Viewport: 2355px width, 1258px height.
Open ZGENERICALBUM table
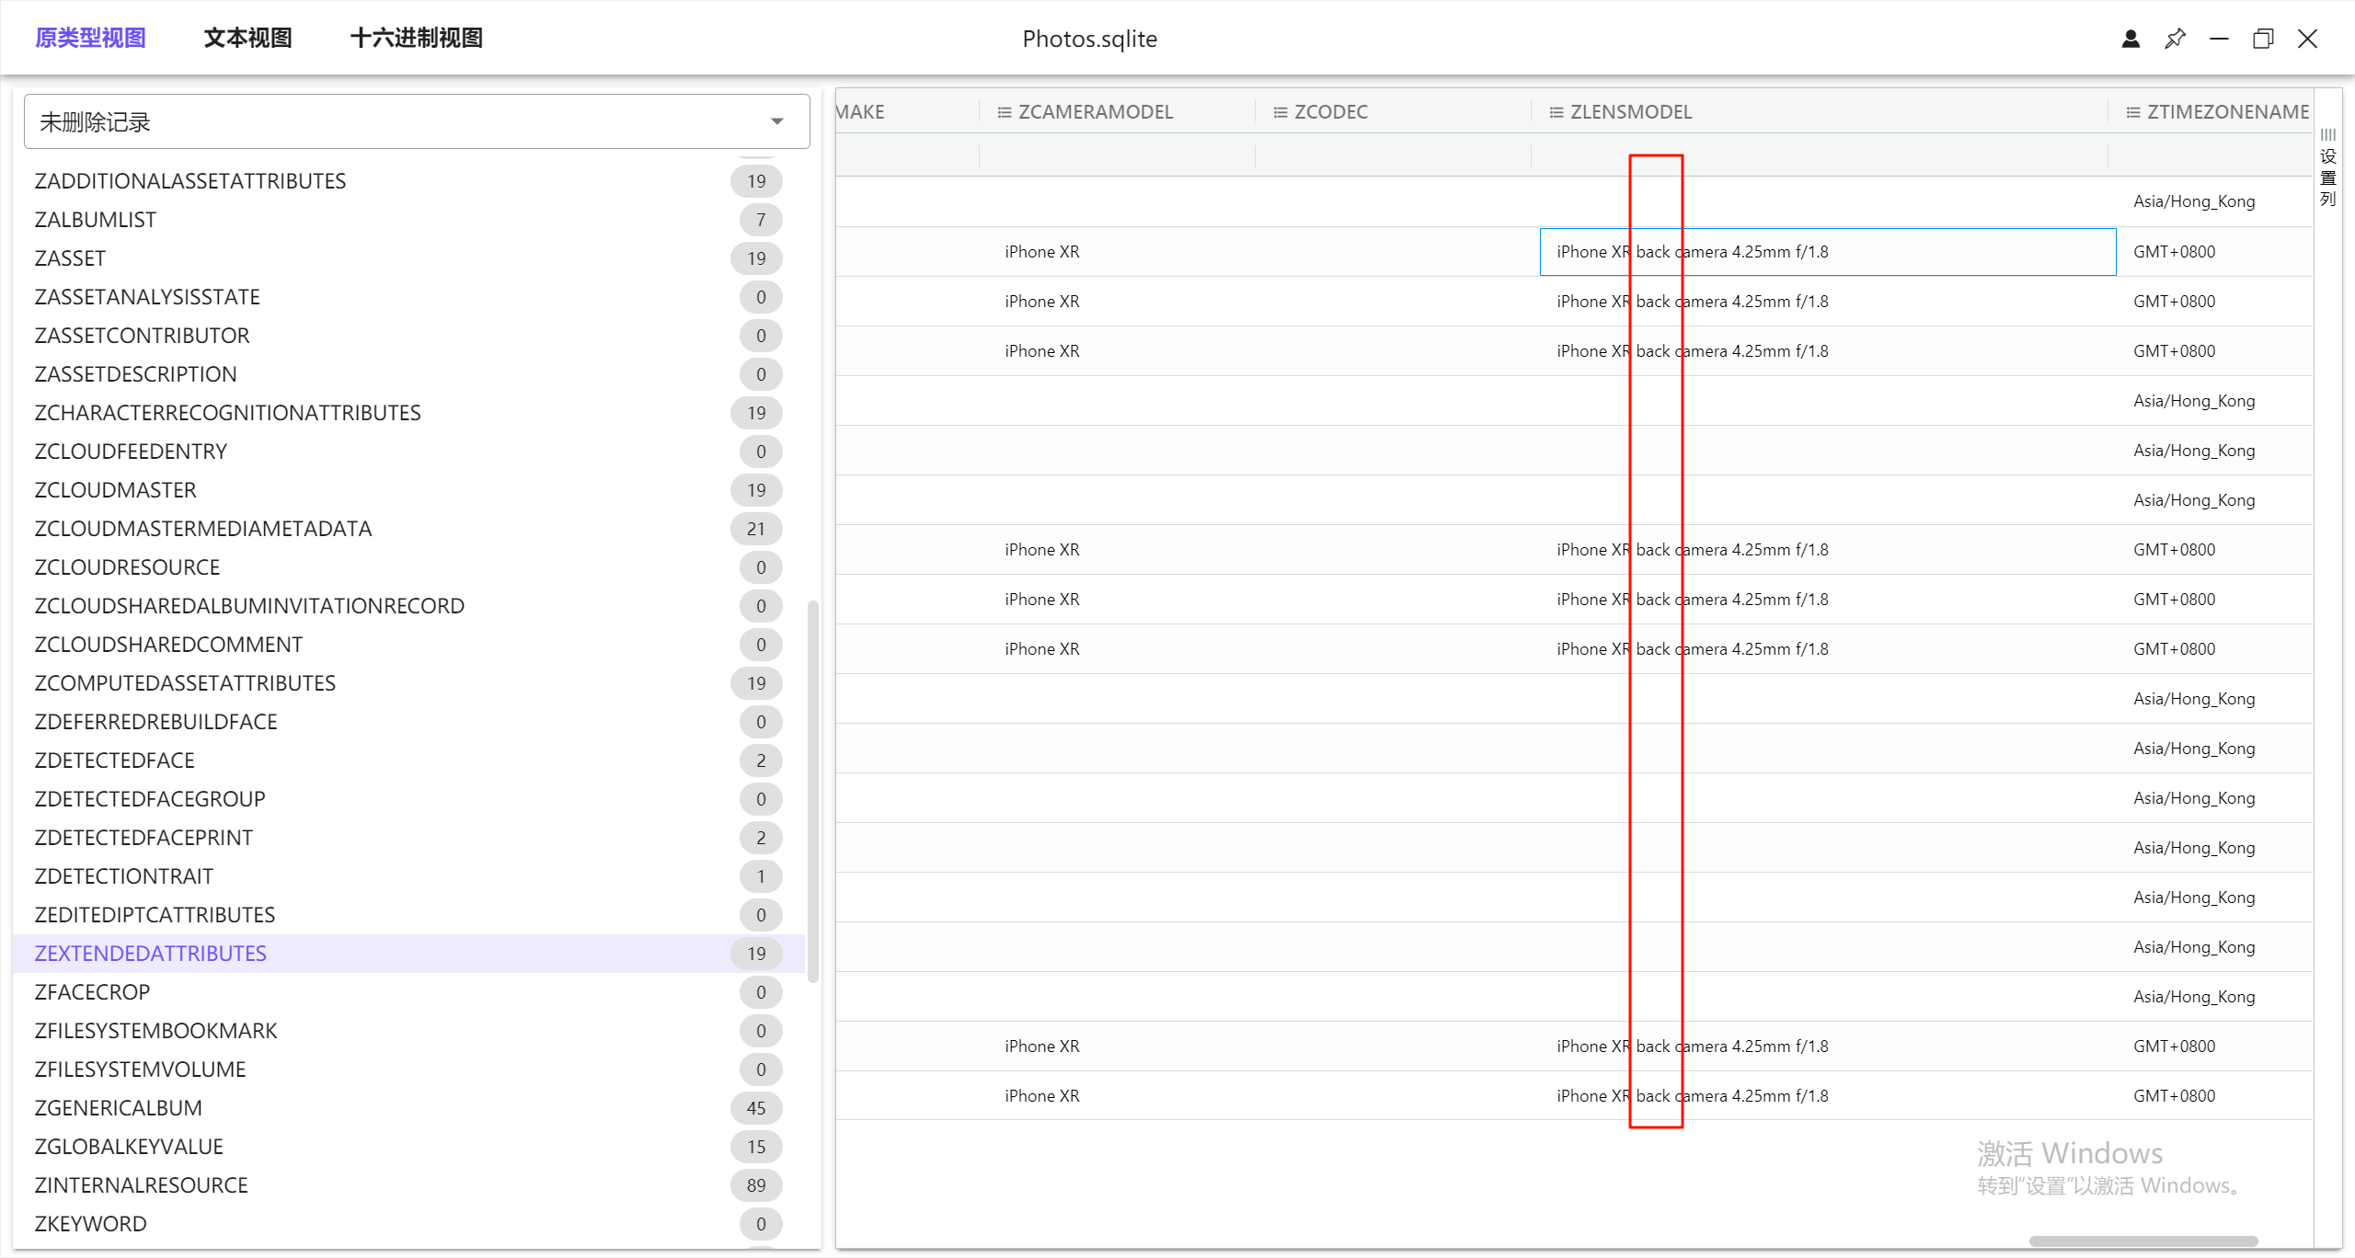click(x=118, y=1108)
